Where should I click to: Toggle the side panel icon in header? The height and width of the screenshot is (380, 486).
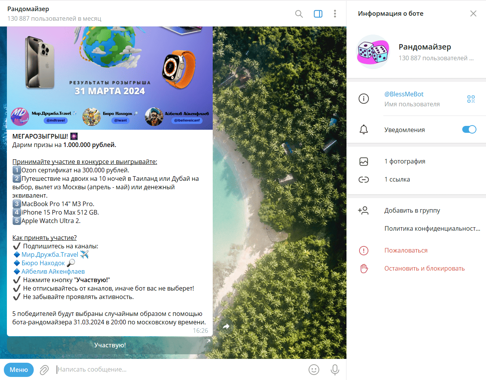[x=318, y=14]
